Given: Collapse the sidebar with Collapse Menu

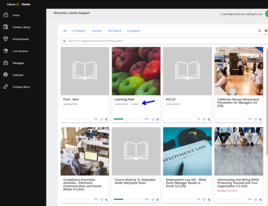Looking at the screenshot, I should tap(21, 87).
